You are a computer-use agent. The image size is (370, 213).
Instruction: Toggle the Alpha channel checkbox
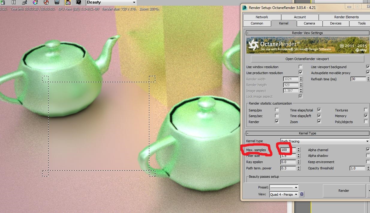pos(368,150)
